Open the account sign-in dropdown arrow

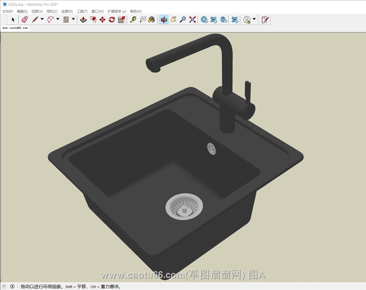(254, 19)
